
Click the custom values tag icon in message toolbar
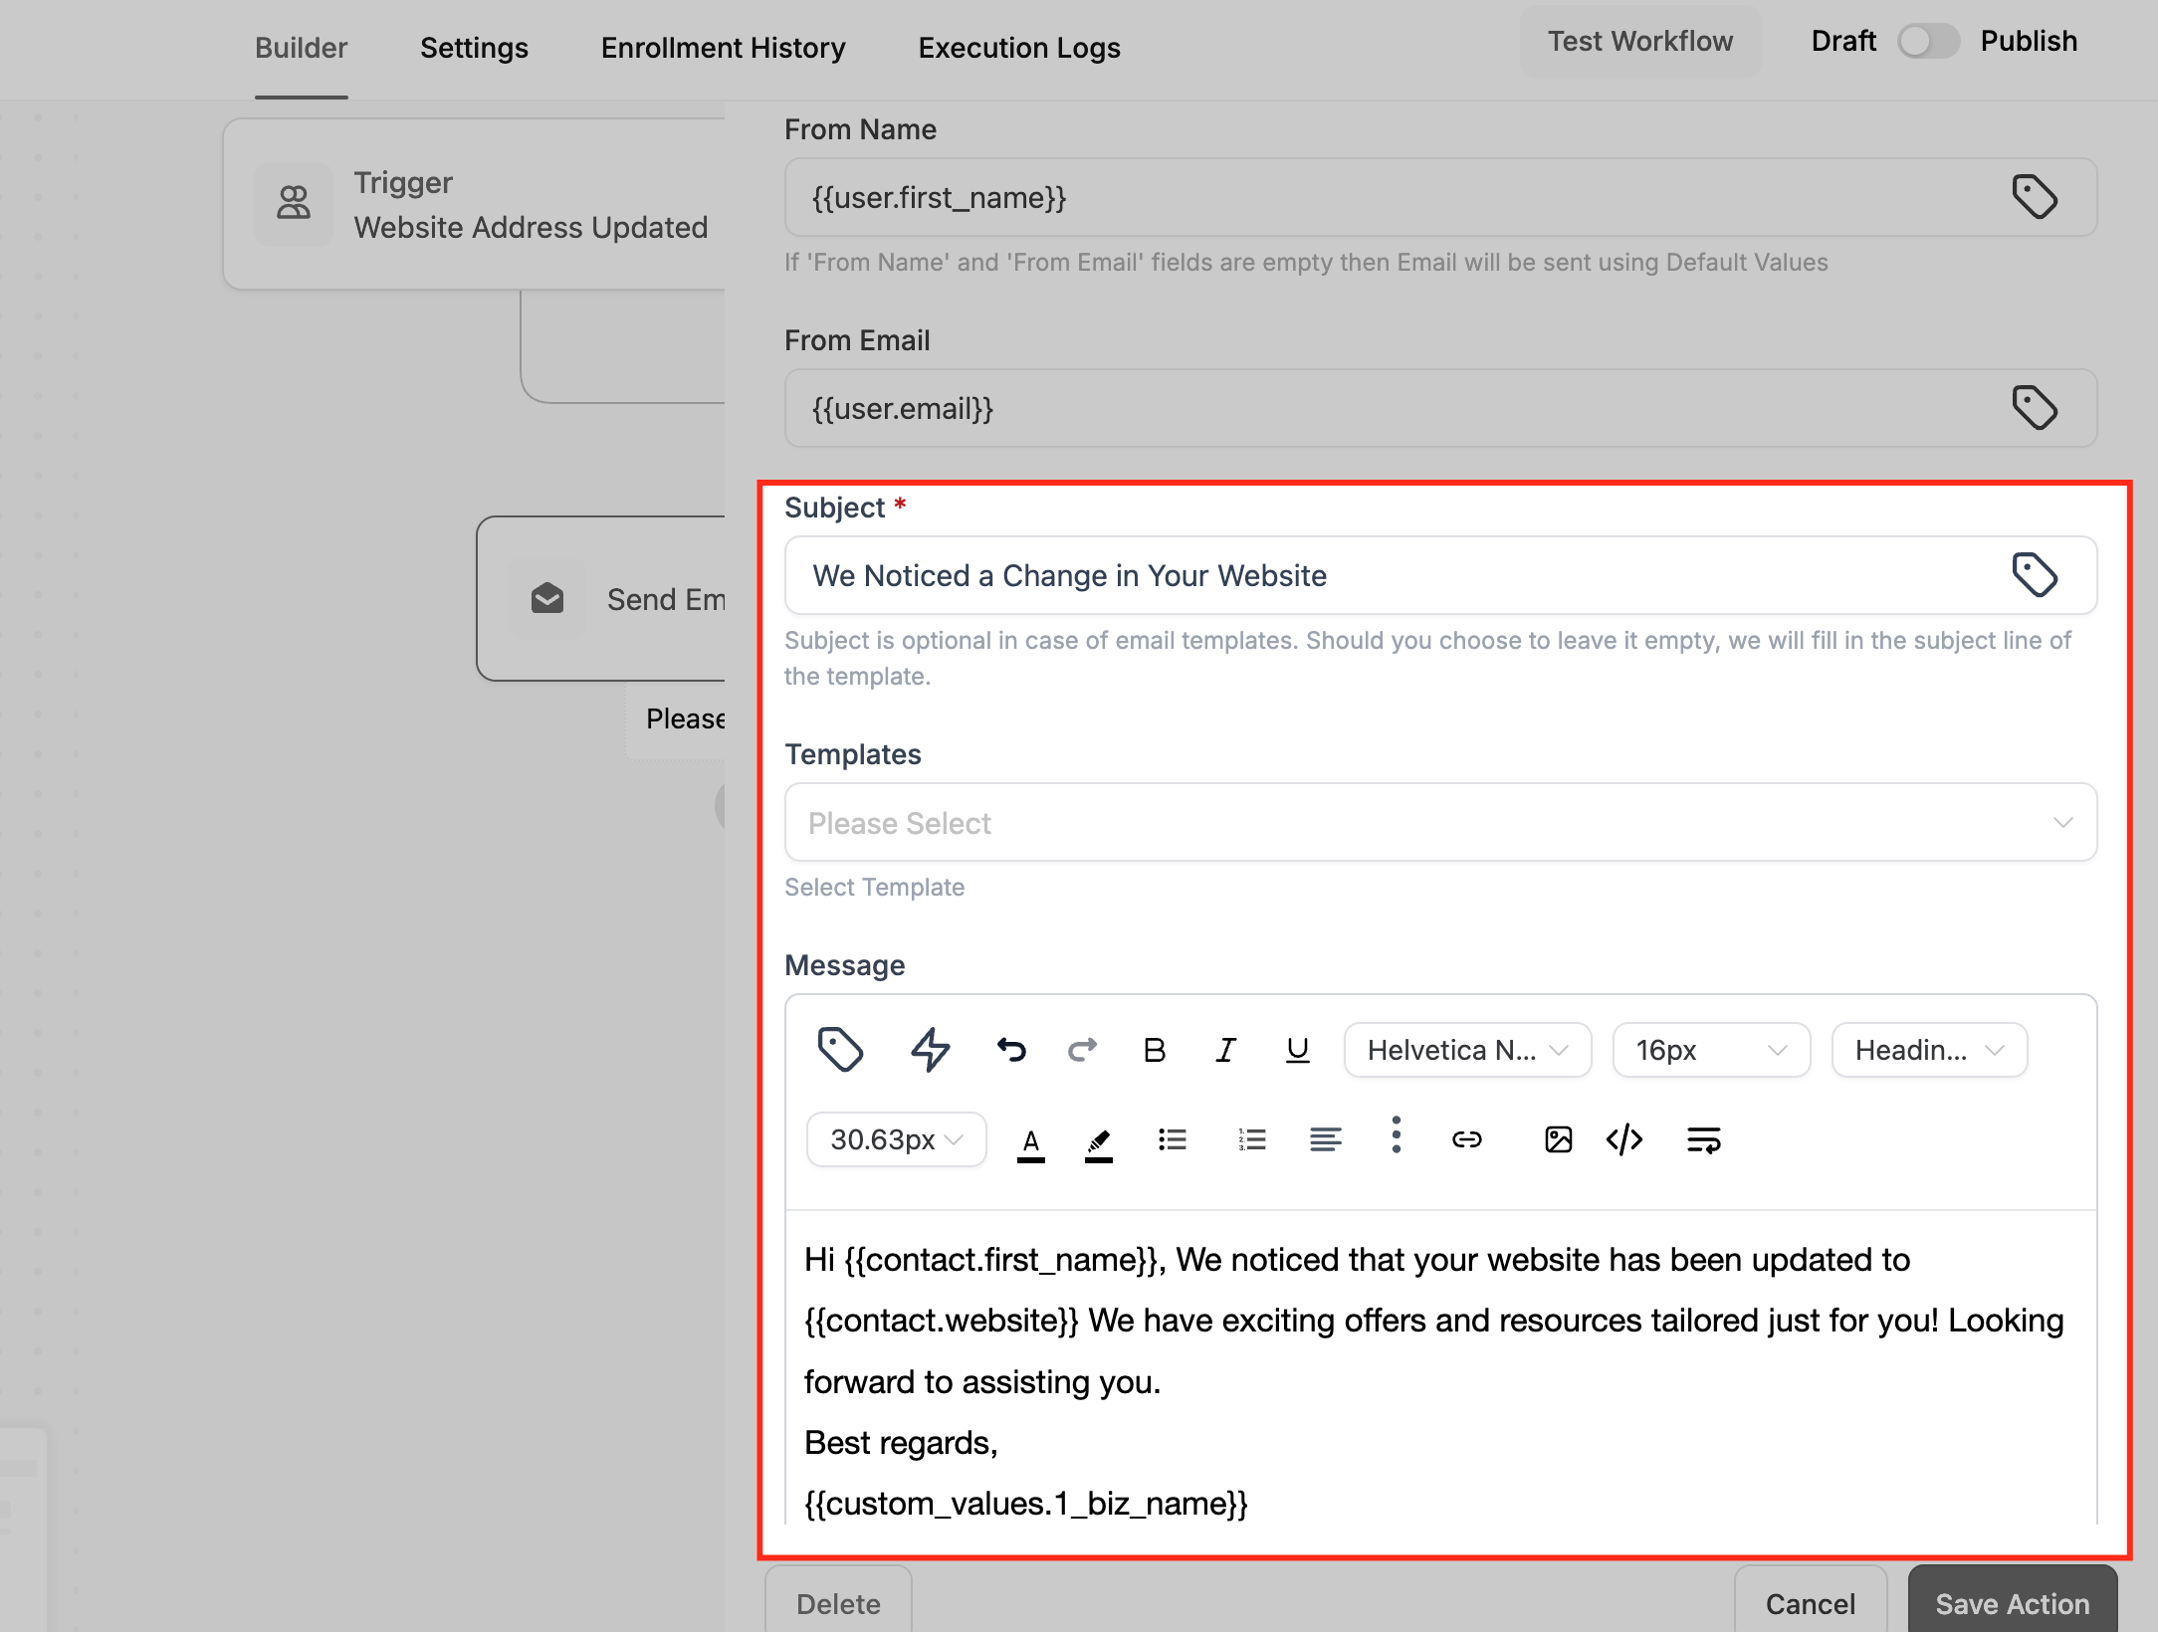pos(839,1049)
